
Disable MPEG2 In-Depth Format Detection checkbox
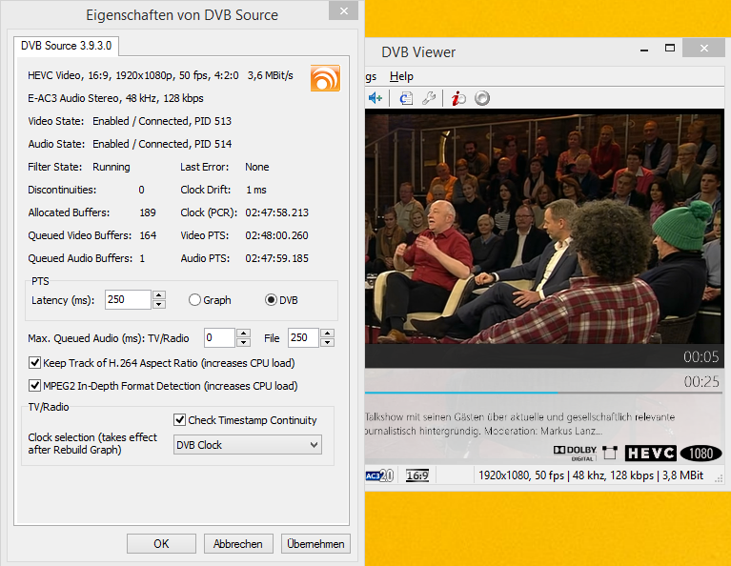tap(35, 386)
